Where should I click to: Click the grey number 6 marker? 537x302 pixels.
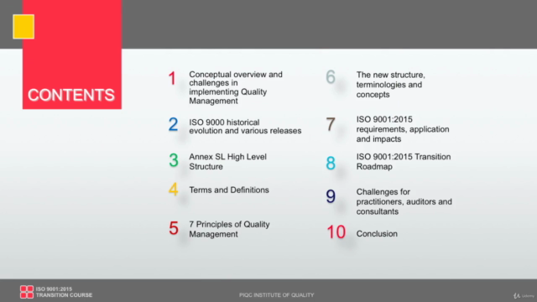(331, 76)
